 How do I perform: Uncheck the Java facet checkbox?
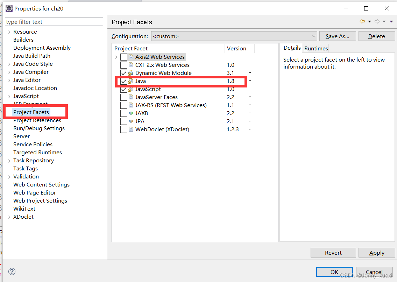[x=124, y=81]
